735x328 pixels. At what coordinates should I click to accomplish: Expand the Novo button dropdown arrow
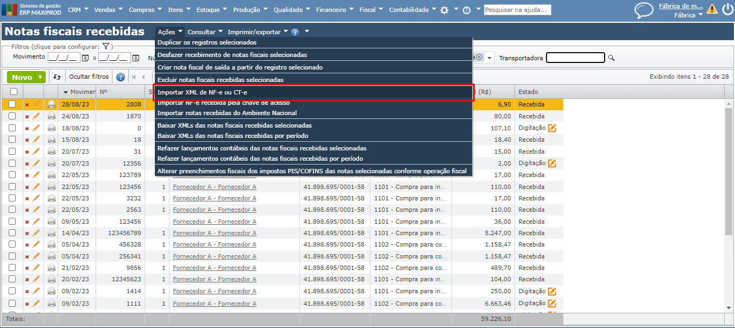pyautogui.click(x=40, y=77)
